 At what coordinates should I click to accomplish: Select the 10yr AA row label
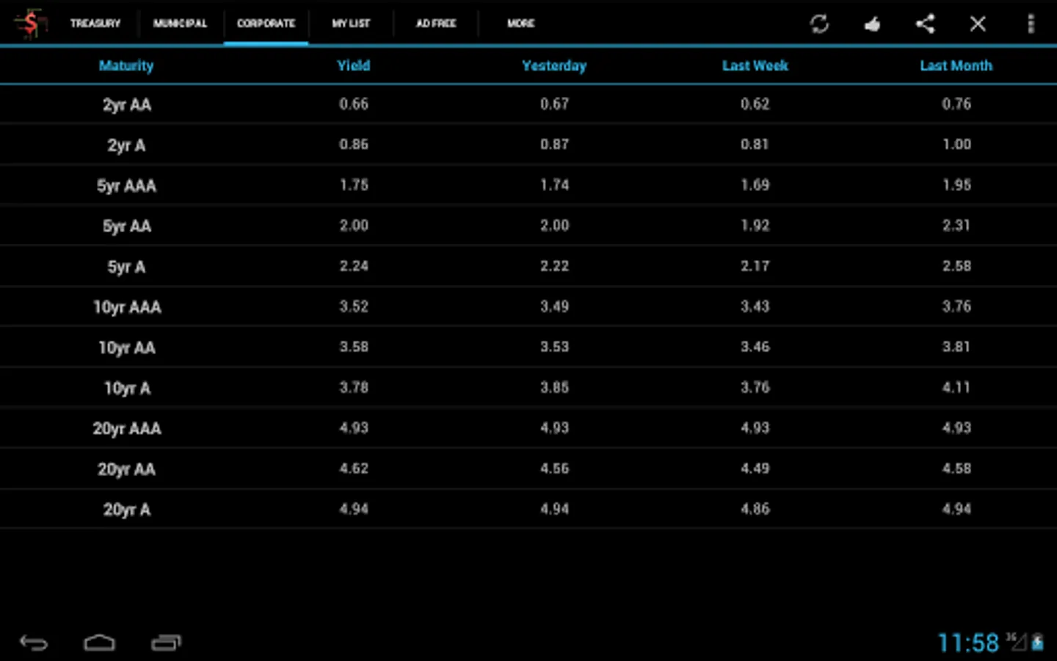126,347
